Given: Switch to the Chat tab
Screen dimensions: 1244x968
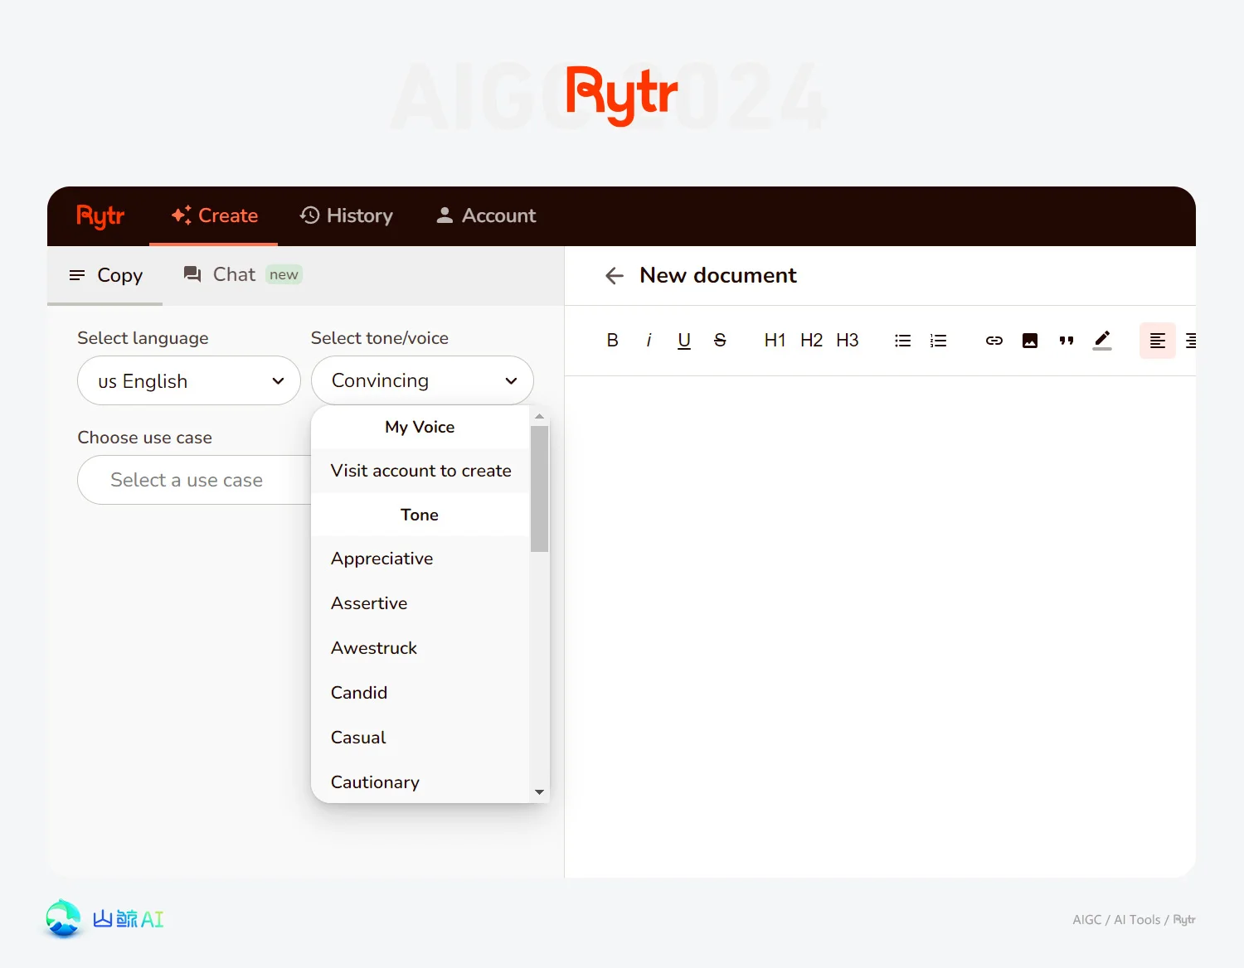Looking at the screenshot, I should (242, 275).
